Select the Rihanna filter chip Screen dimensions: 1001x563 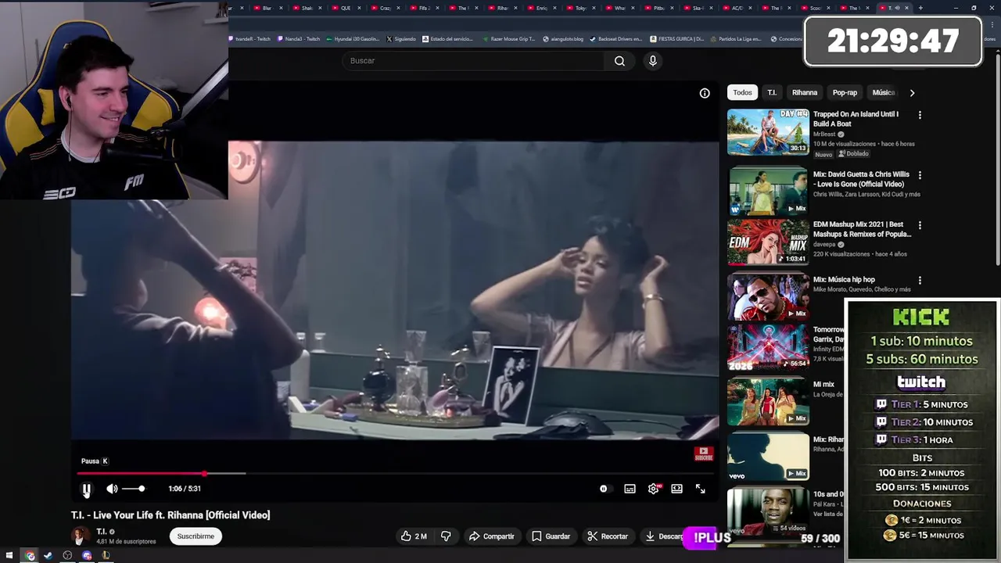(x=805, y=92)
